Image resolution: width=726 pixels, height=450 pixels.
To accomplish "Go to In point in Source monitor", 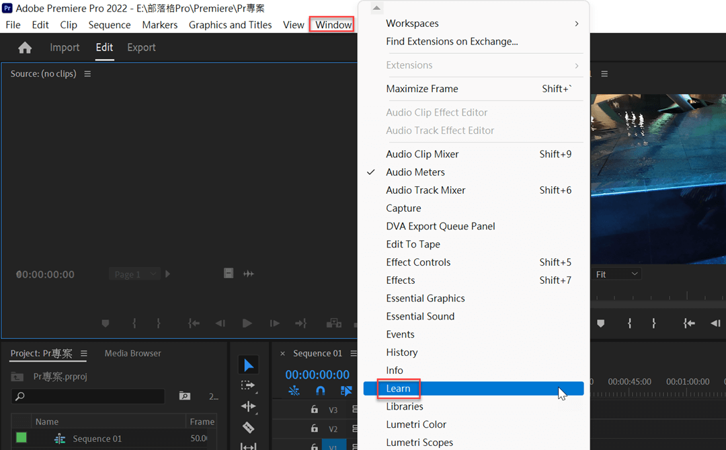I will coord(194,323).
